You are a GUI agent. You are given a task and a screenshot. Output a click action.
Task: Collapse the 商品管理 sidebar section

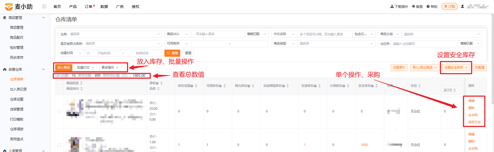coord(44,18)
